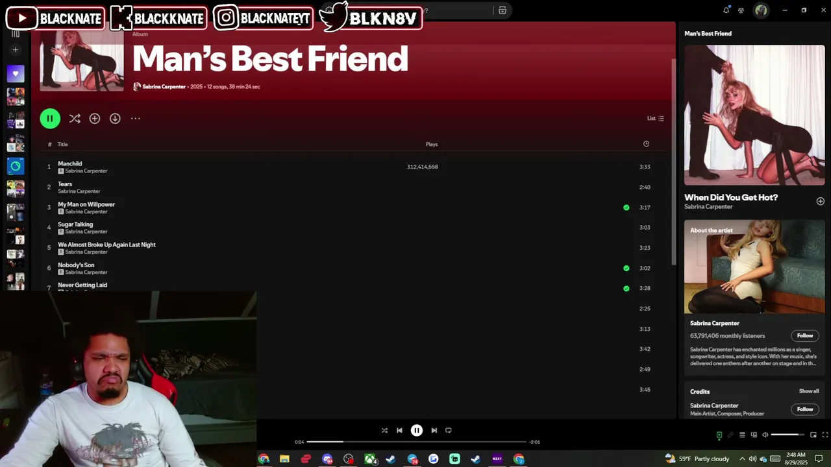
Task: Open the small album cover in header
Action: tap(82, 60)
